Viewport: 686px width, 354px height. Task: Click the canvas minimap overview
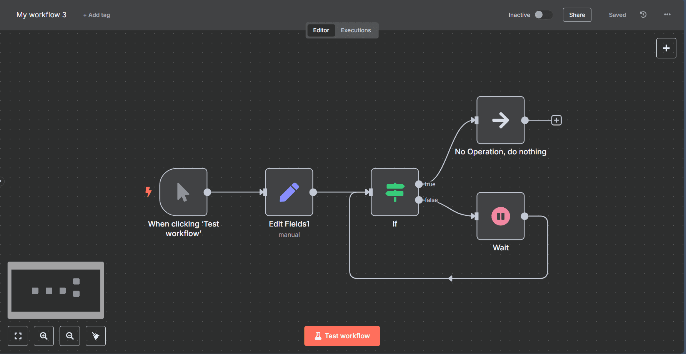point(56,290)
